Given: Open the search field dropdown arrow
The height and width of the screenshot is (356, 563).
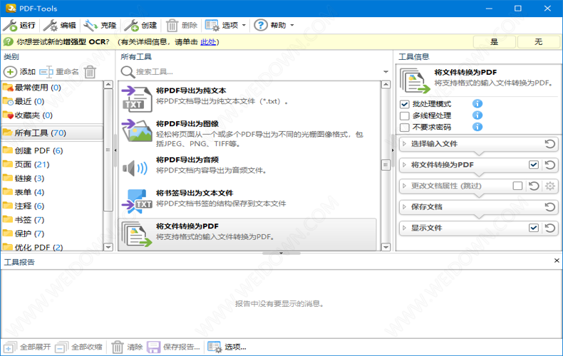Looking at the screenshot, I should (386, 72).
